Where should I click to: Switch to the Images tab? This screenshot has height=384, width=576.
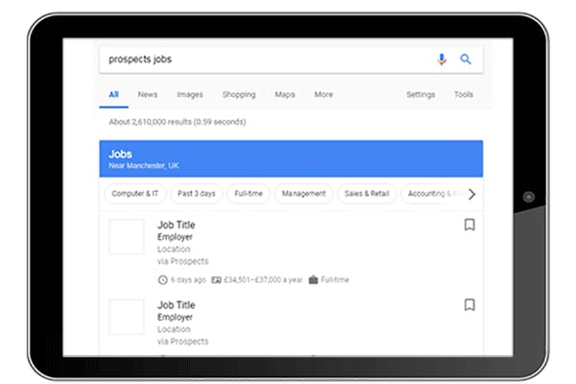190,95
